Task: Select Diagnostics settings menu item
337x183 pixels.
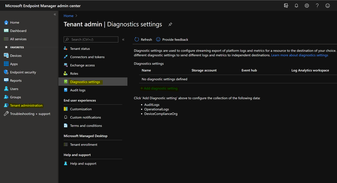Action: click(93, 82)
